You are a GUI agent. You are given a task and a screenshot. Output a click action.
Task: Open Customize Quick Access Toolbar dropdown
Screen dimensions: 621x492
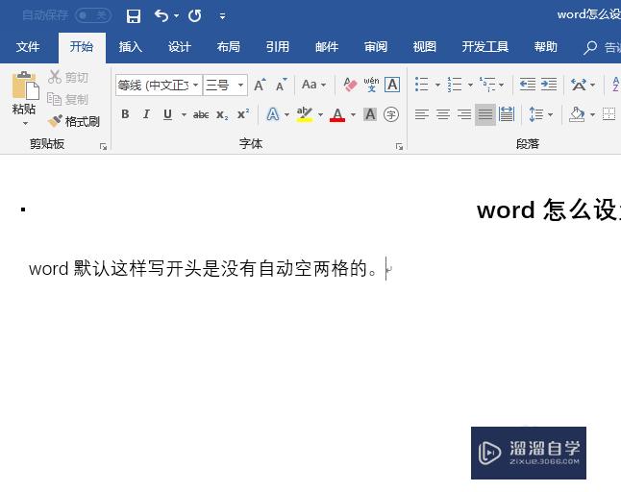(x=223, y=16)
